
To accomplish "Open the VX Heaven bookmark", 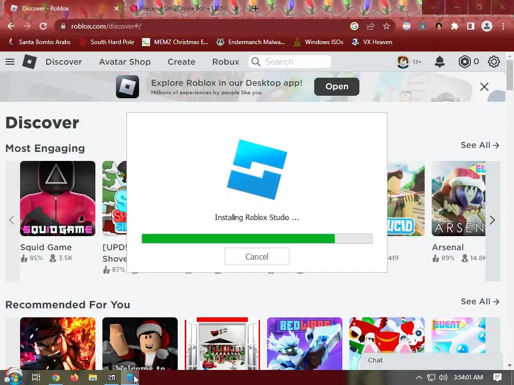I will click(372, 42).
